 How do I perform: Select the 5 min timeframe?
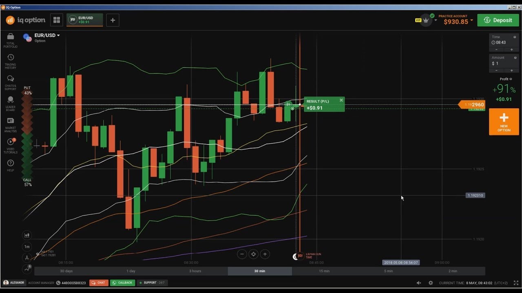[389, 271]
